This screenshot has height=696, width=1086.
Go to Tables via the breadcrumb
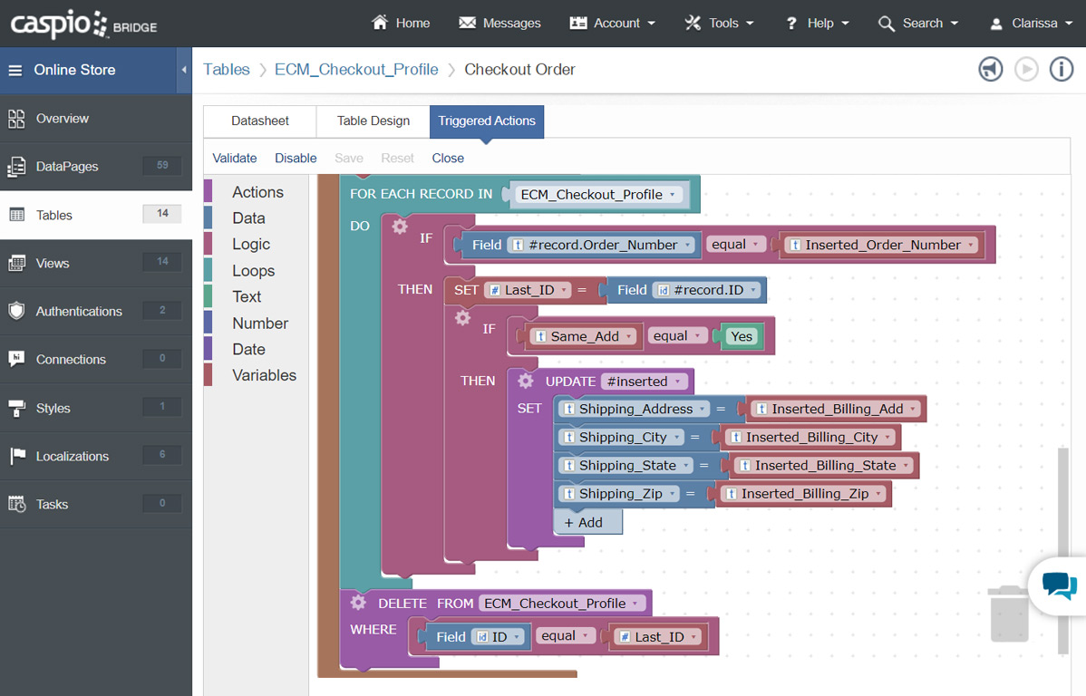pos(227,69)
